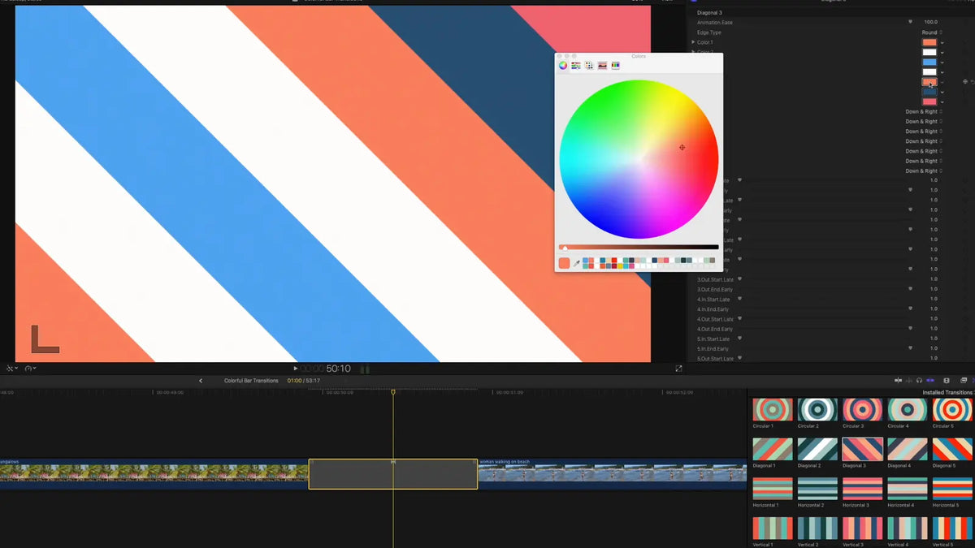Open the dropdown arrow next to Color.1 swatch
The height and width of the screenshot is (548, 975).
[x=942, y=42]
